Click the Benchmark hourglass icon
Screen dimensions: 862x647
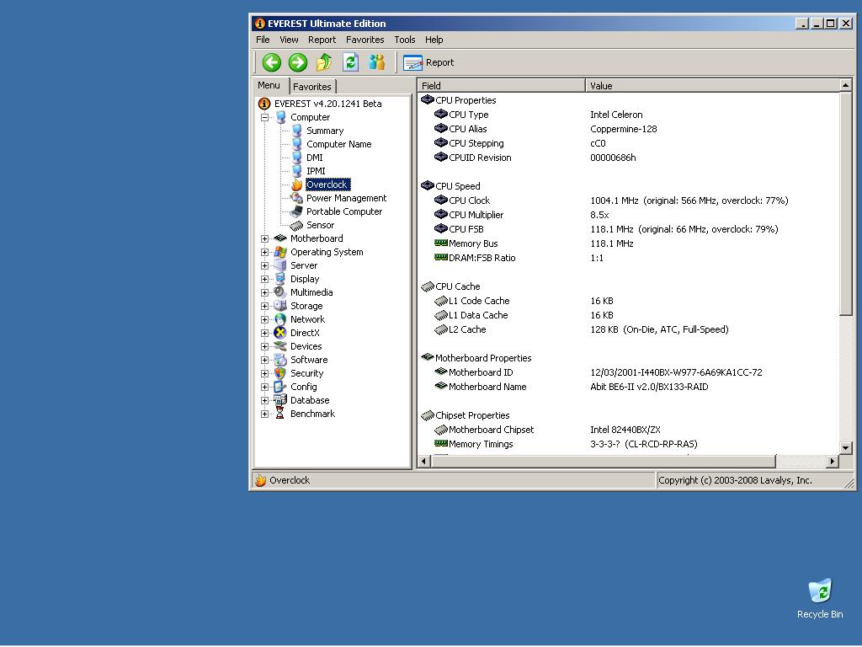[280, 414]
